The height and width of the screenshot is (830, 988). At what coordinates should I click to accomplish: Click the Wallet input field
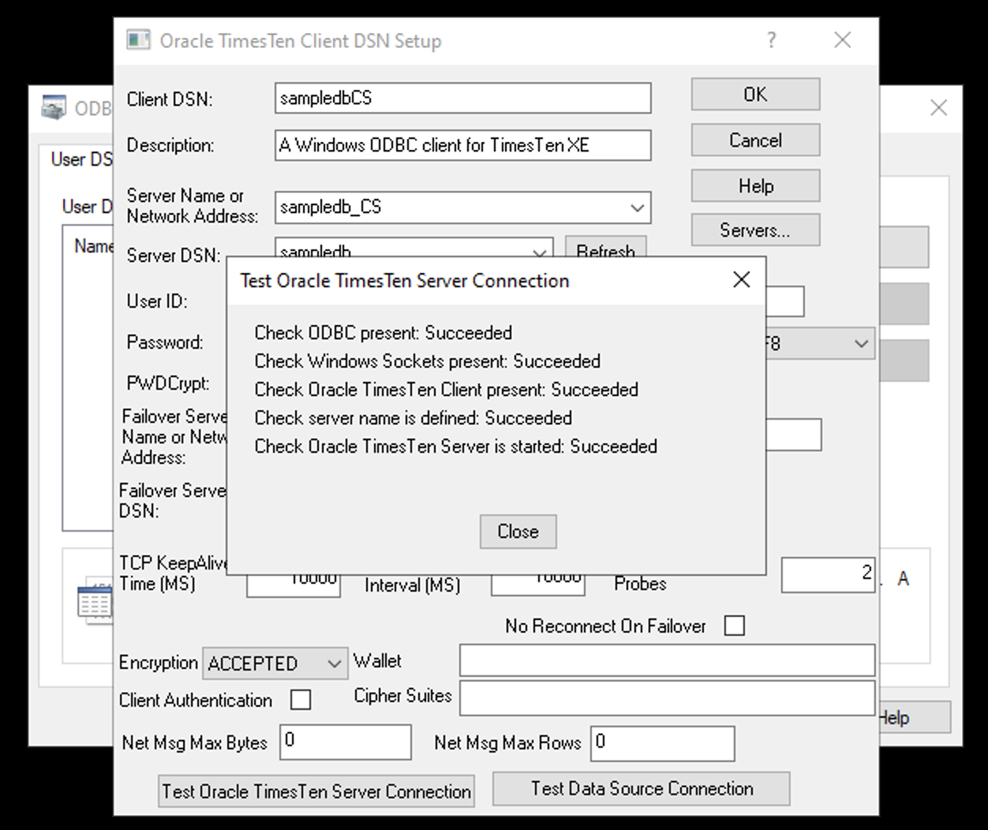(667, 660)
